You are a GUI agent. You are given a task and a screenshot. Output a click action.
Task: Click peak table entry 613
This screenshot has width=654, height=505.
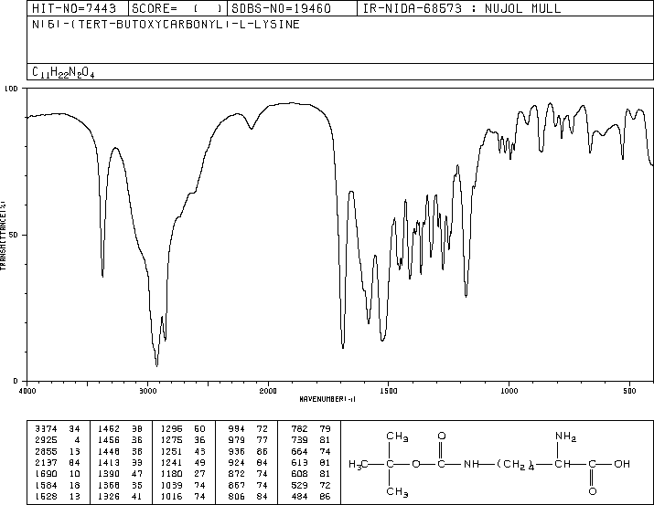[311, 462]
